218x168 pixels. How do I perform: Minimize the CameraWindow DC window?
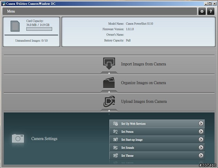tap(206, 4)
